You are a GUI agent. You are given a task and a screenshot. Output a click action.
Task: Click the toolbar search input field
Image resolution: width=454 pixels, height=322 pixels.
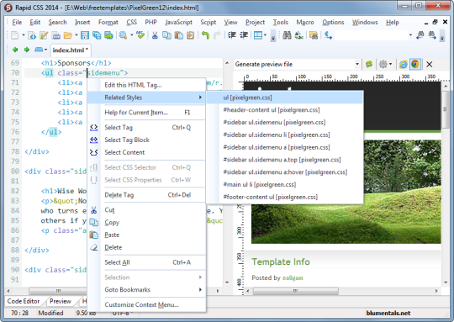[372, 35]
